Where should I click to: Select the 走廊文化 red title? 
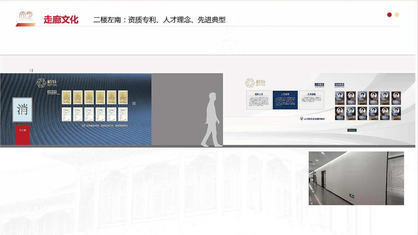(x=60, y=20)
